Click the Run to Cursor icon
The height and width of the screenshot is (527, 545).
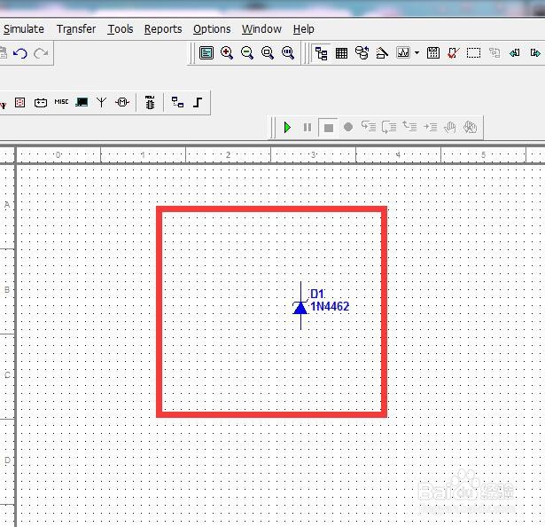pyautogui.click(x=430, y=128)
